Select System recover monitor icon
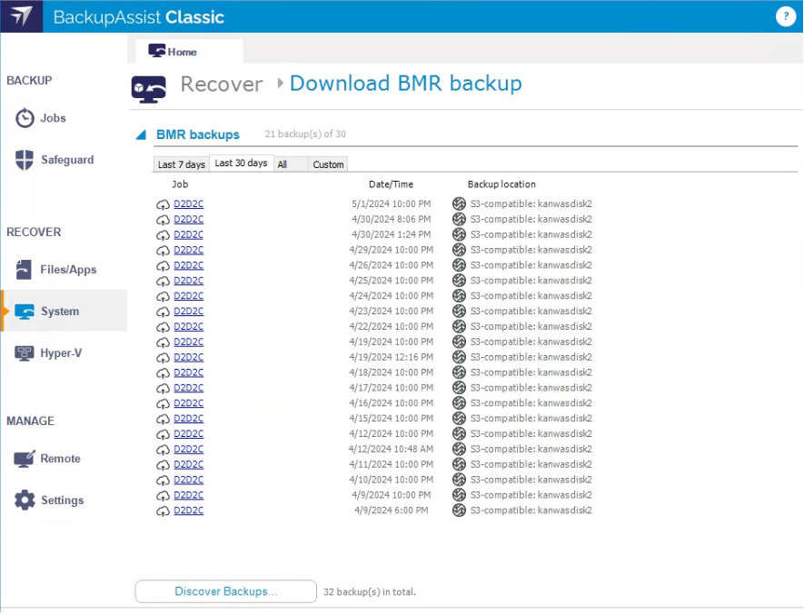Image resolution: width=804 pixels, height=615 pixels. [25, 312]
